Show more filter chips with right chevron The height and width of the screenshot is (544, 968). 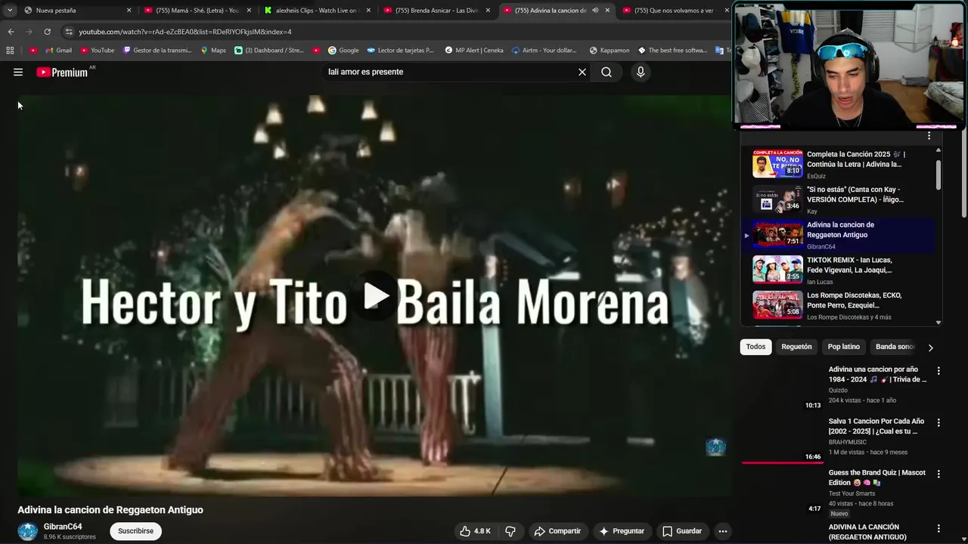[x=931, y=348]
